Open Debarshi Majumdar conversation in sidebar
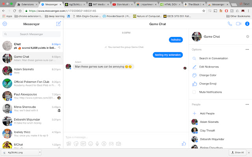Viewport: 252px width, 157px height. 31,121
